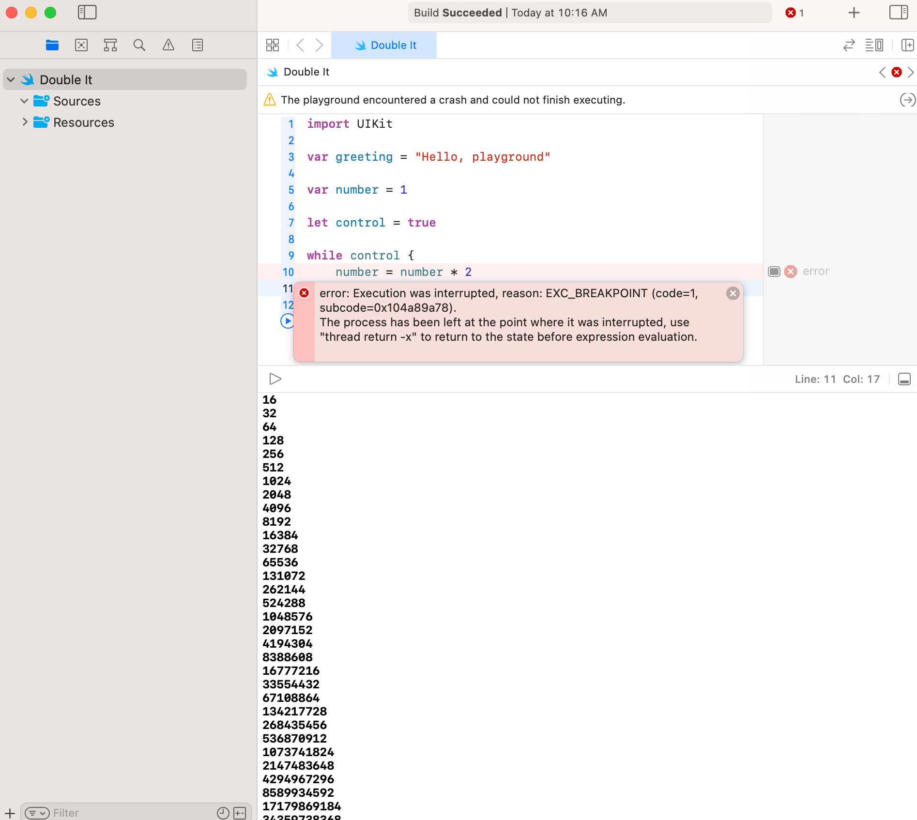This screenshot has height=820, width=917.
Task: Open a new tab with the plus icon
Action: click(x=854, y=13)
